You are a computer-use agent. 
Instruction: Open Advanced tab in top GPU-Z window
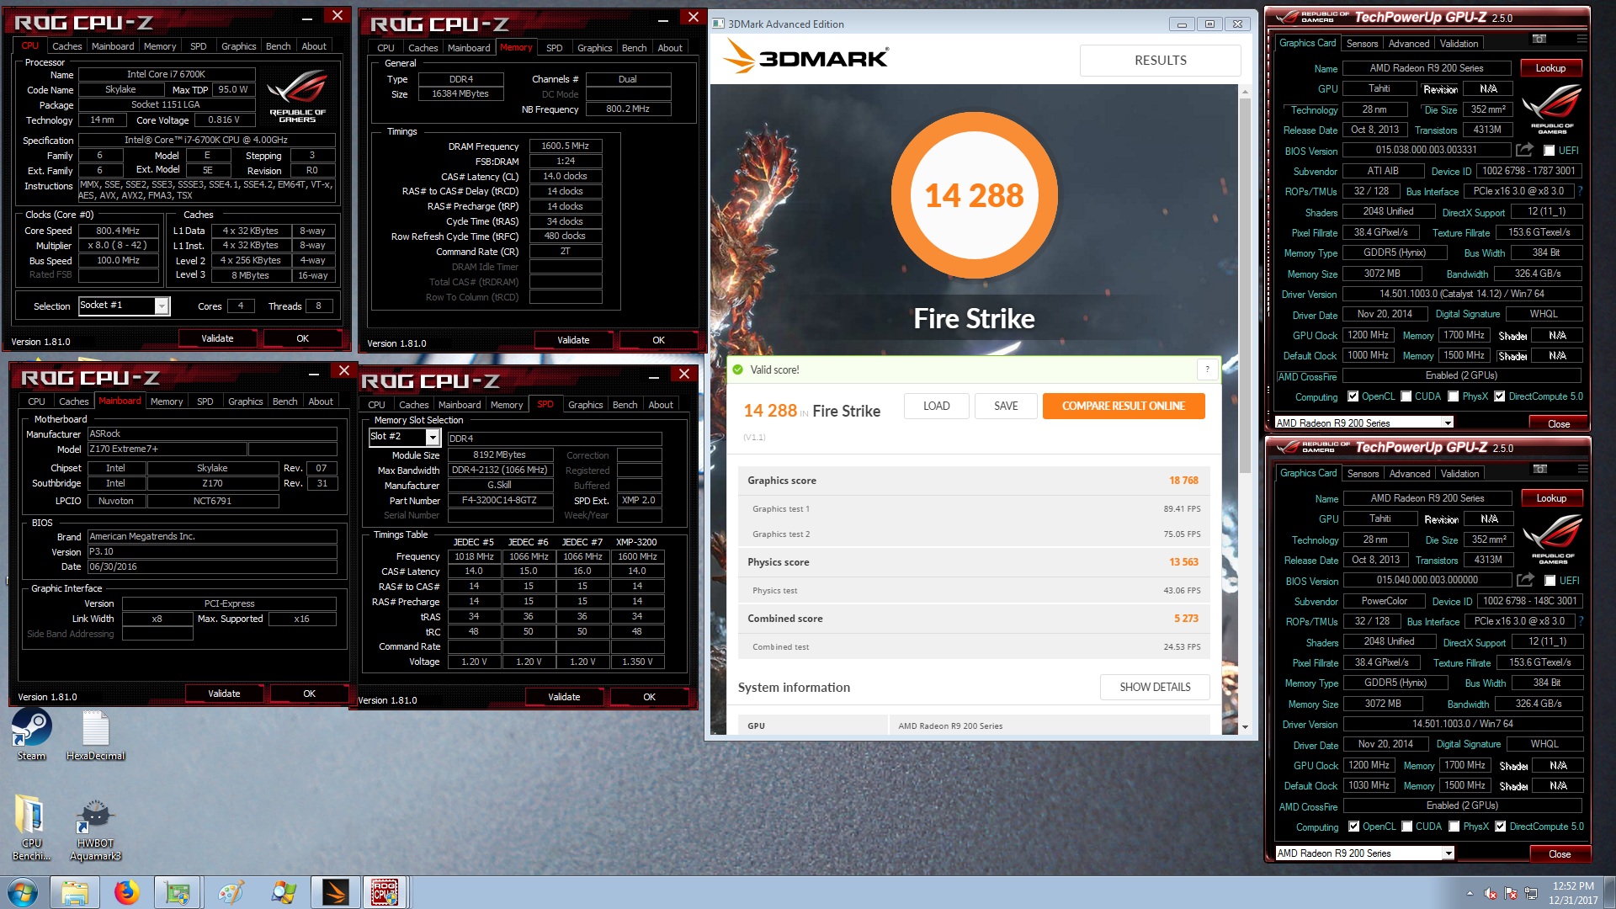point(1408,44)
